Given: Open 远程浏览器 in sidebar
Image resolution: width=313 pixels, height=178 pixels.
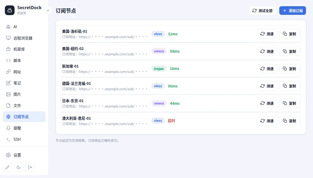Looking at the screenshot, I should (x=24, y=38).
